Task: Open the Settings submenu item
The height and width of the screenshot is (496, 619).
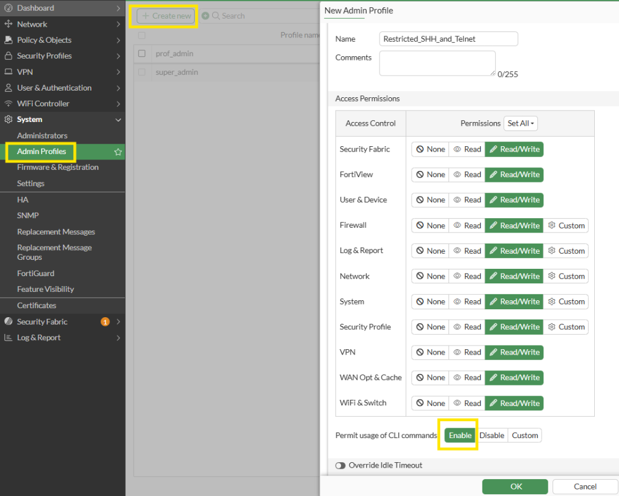Action: pos(31,184)
